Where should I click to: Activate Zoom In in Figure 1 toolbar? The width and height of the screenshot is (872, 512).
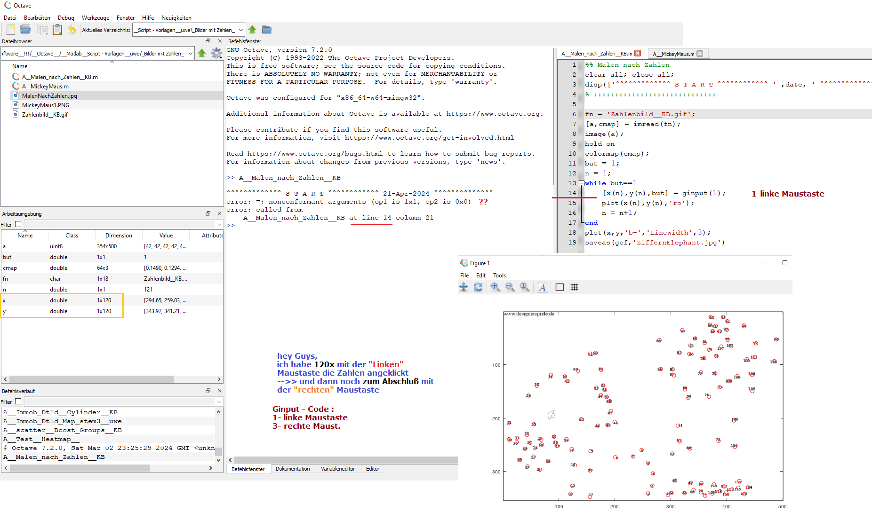495,287
